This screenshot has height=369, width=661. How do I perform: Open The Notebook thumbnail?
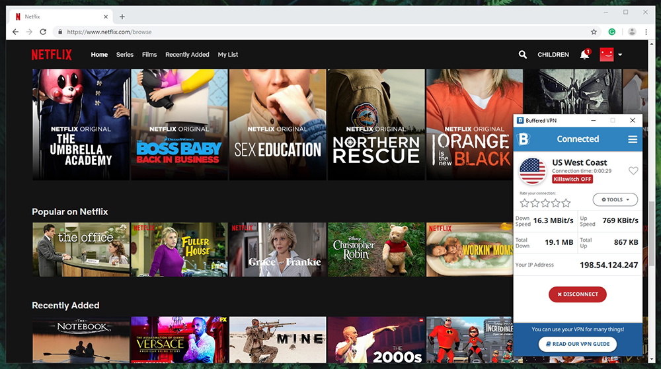[81, 339]
